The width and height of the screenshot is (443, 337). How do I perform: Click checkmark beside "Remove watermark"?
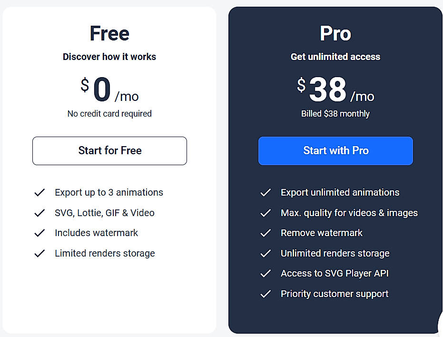coord(266,233)
